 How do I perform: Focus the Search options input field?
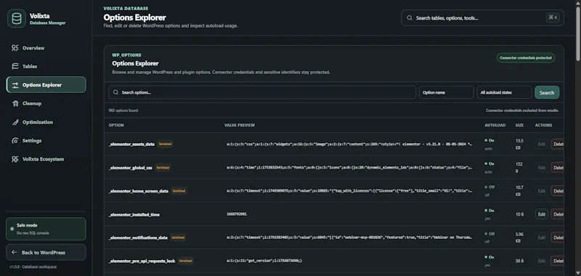pyautogui.click(x=262, y=92)
